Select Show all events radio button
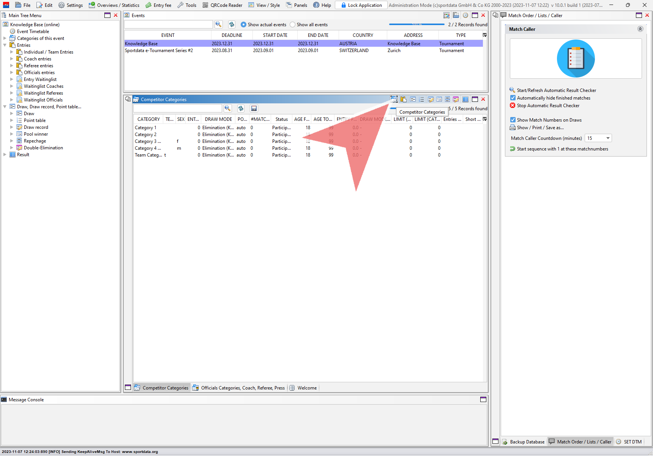The width and height of the screenshot is (653, 456). pyautogui.click(x=292, y=25)
